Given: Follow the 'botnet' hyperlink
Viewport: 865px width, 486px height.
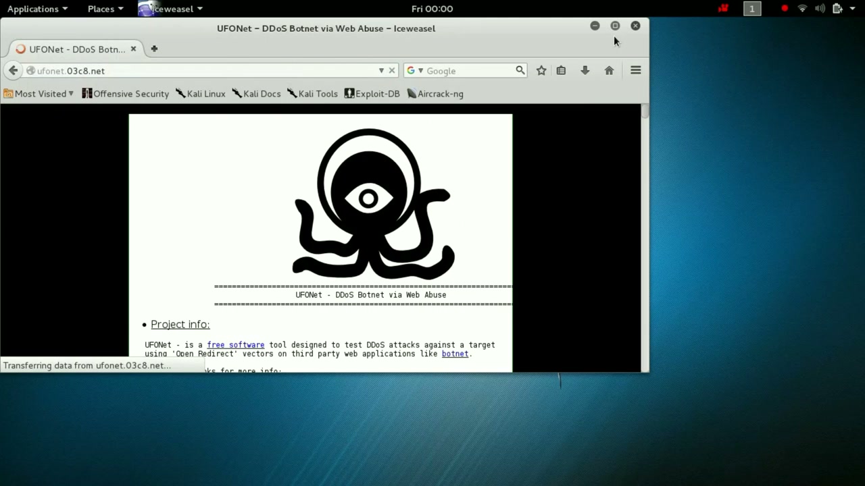Looking at the screenshot, I should tap(455, 354).
